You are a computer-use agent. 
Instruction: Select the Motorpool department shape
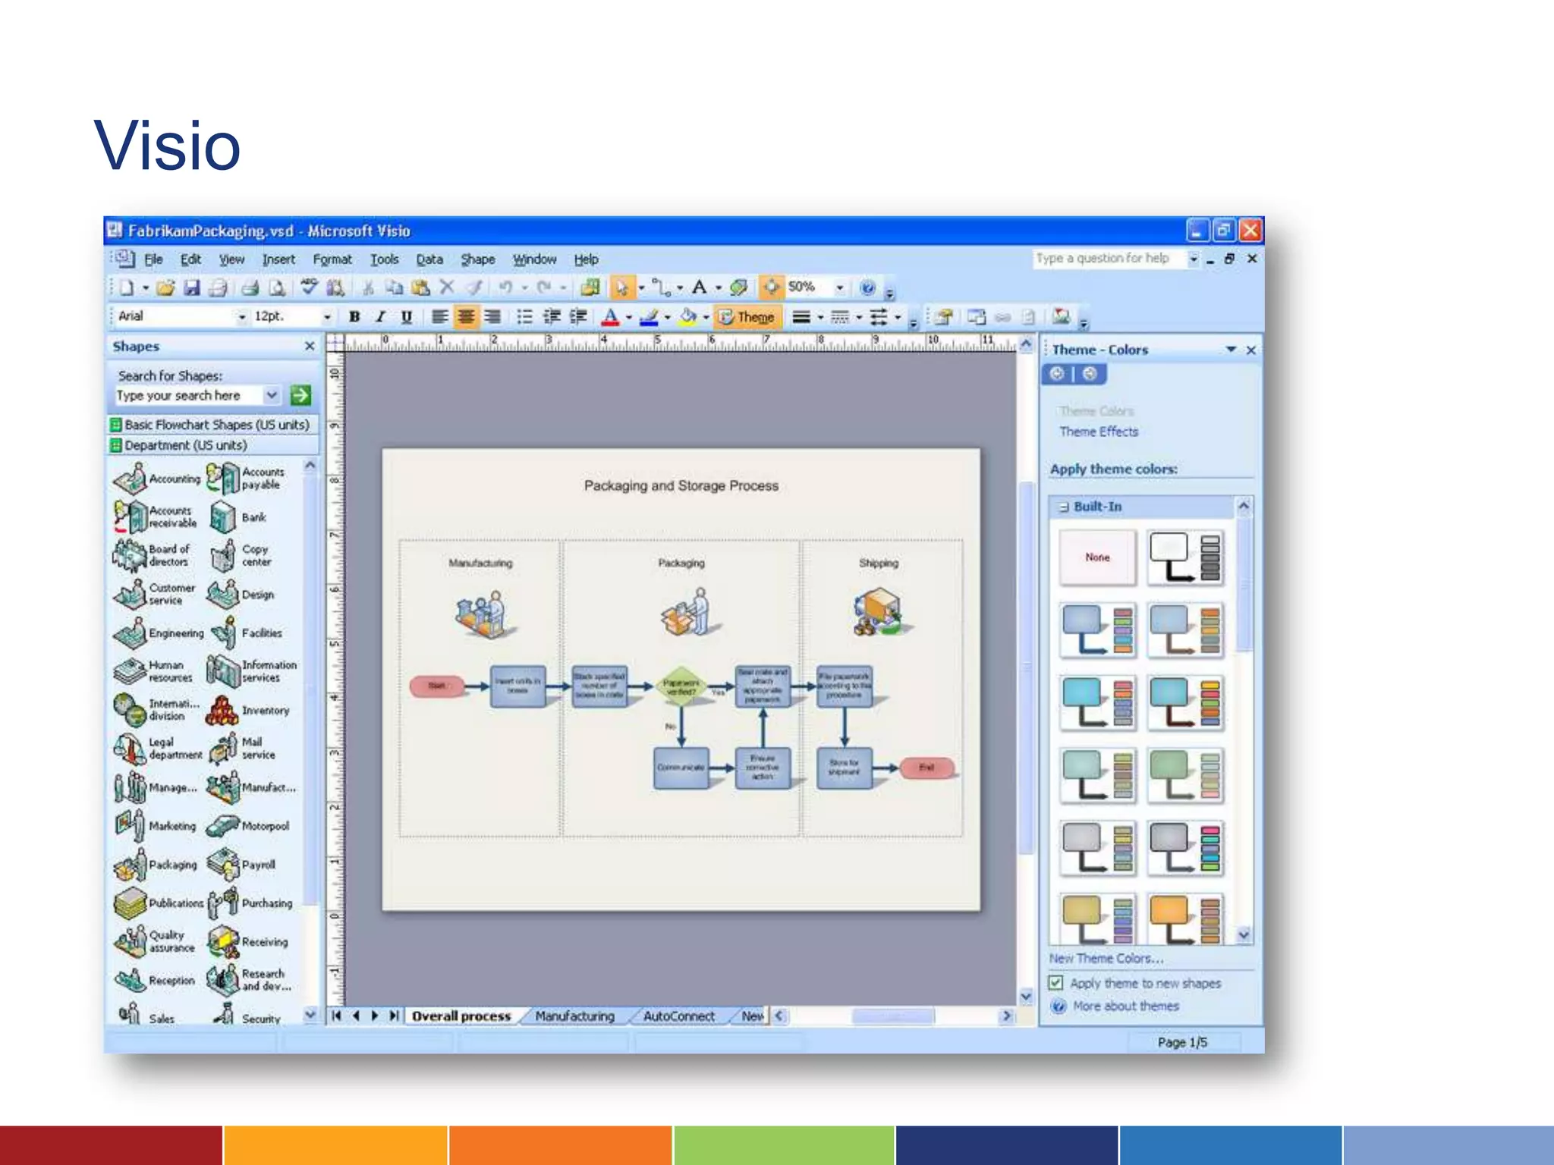(248, 826)
